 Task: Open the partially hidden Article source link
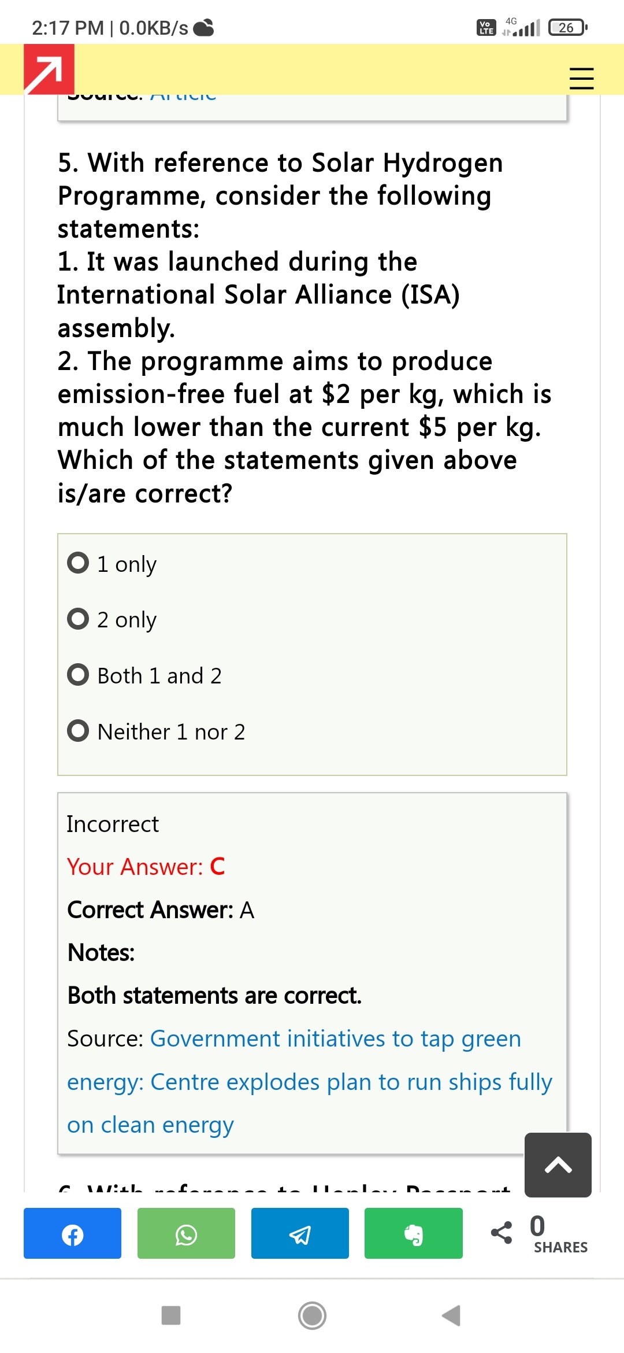tap(183, 98)
